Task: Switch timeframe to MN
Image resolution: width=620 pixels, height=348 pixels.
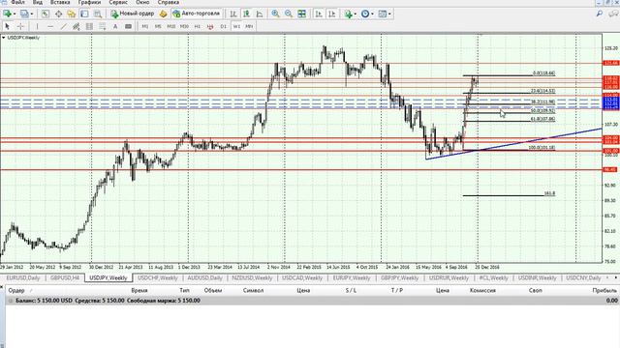Action: coord(249,26)
